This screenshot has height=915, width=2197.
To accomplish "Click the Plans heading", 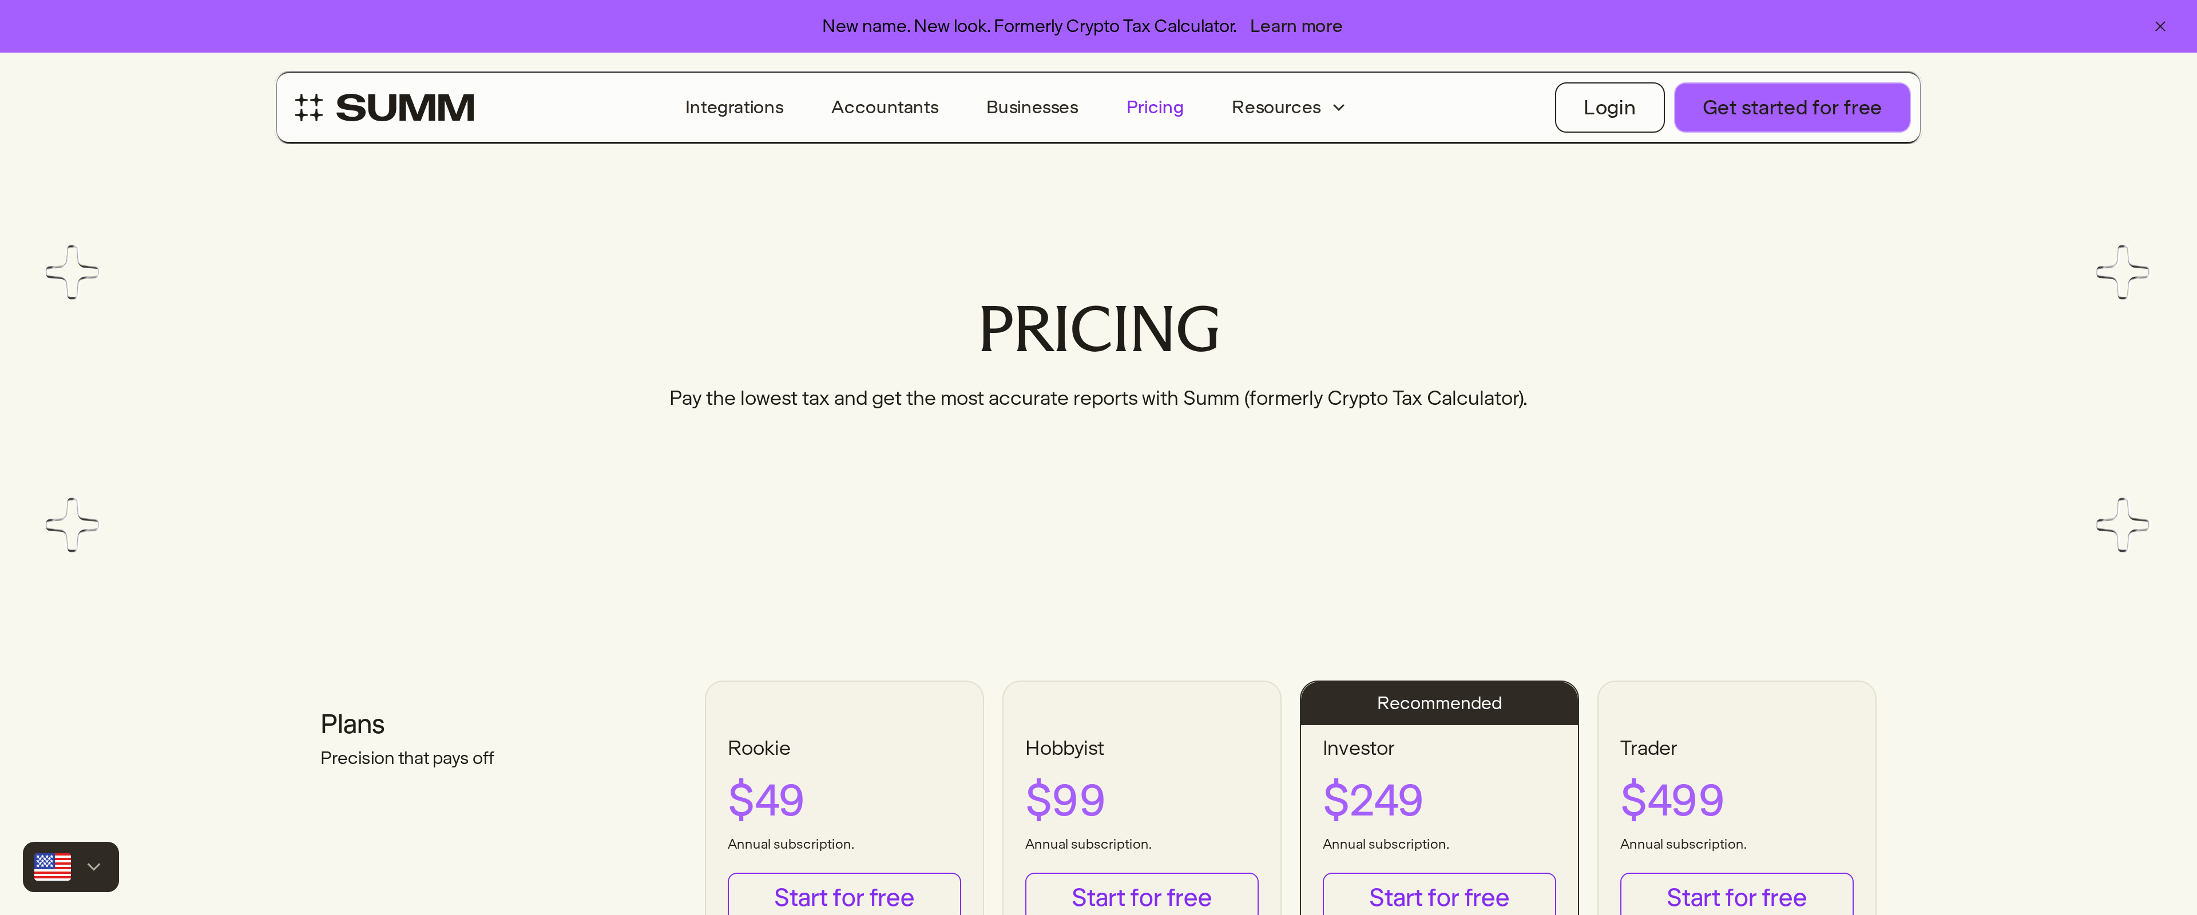I will coord(352,724).
